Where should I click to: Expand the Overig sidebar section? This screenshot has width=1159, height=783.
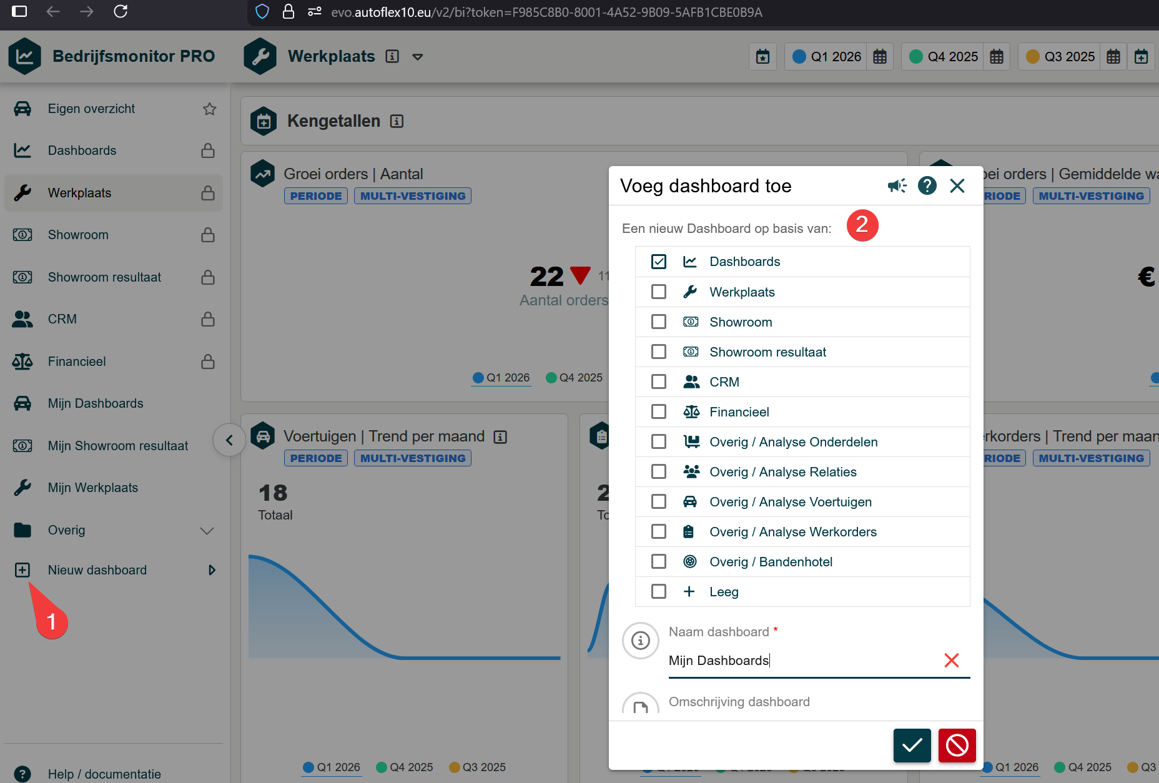207,531
